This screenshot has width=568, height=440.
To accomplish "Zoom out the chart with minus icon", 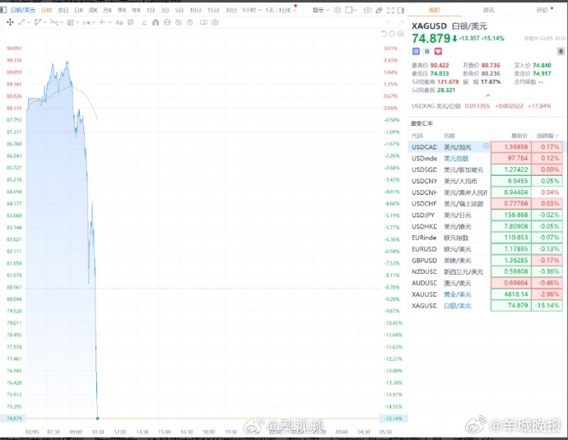I will 392,34.
